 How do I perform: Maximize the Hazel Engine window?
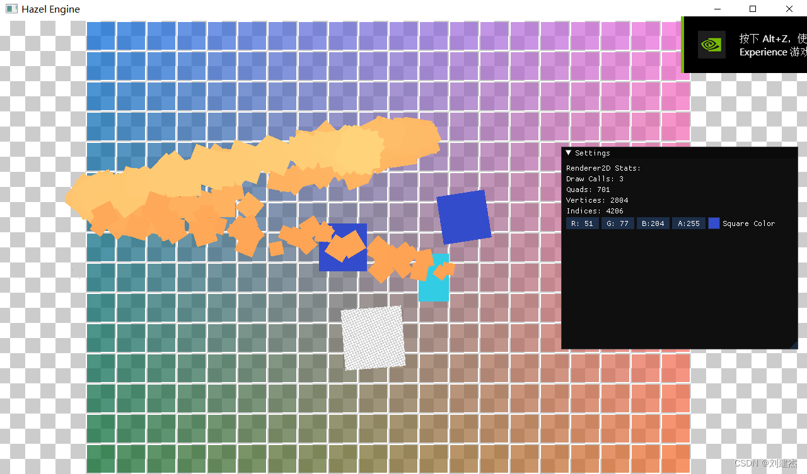[753, 9]
